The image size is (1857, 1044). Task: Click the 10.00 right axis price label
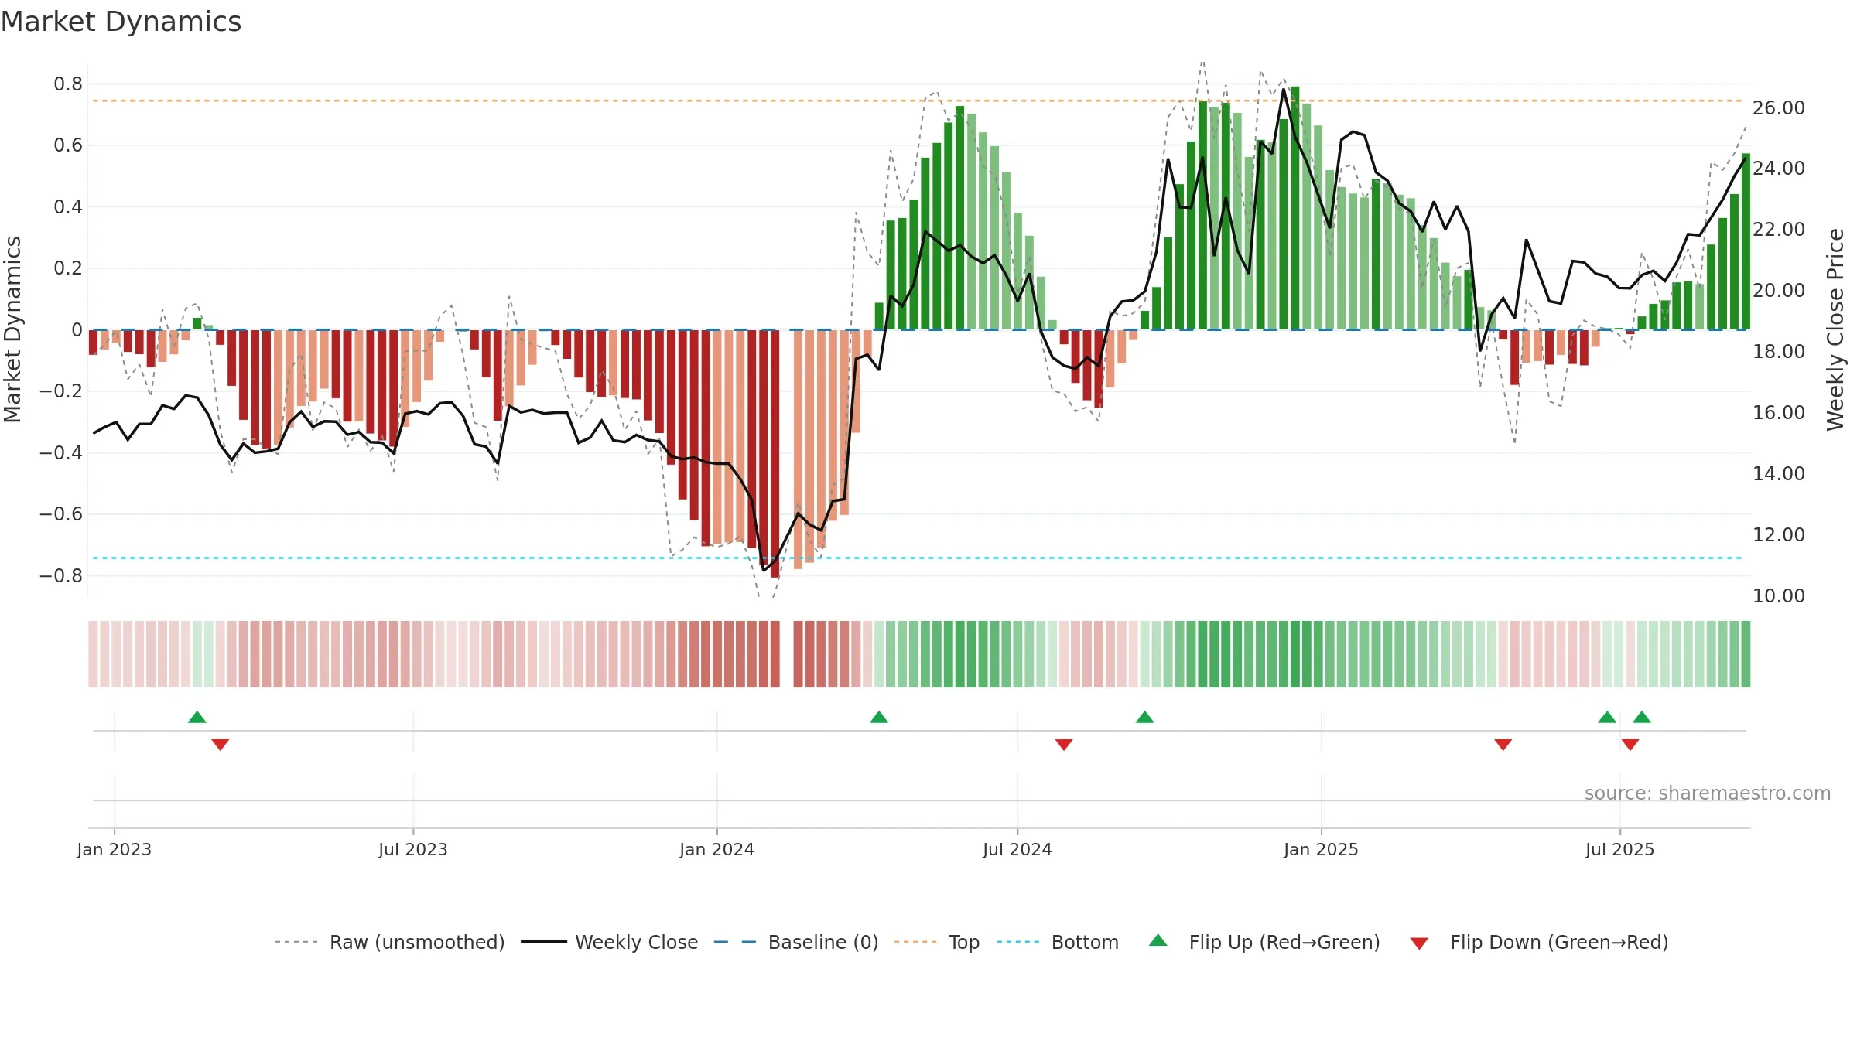(x=1779, y=595)
